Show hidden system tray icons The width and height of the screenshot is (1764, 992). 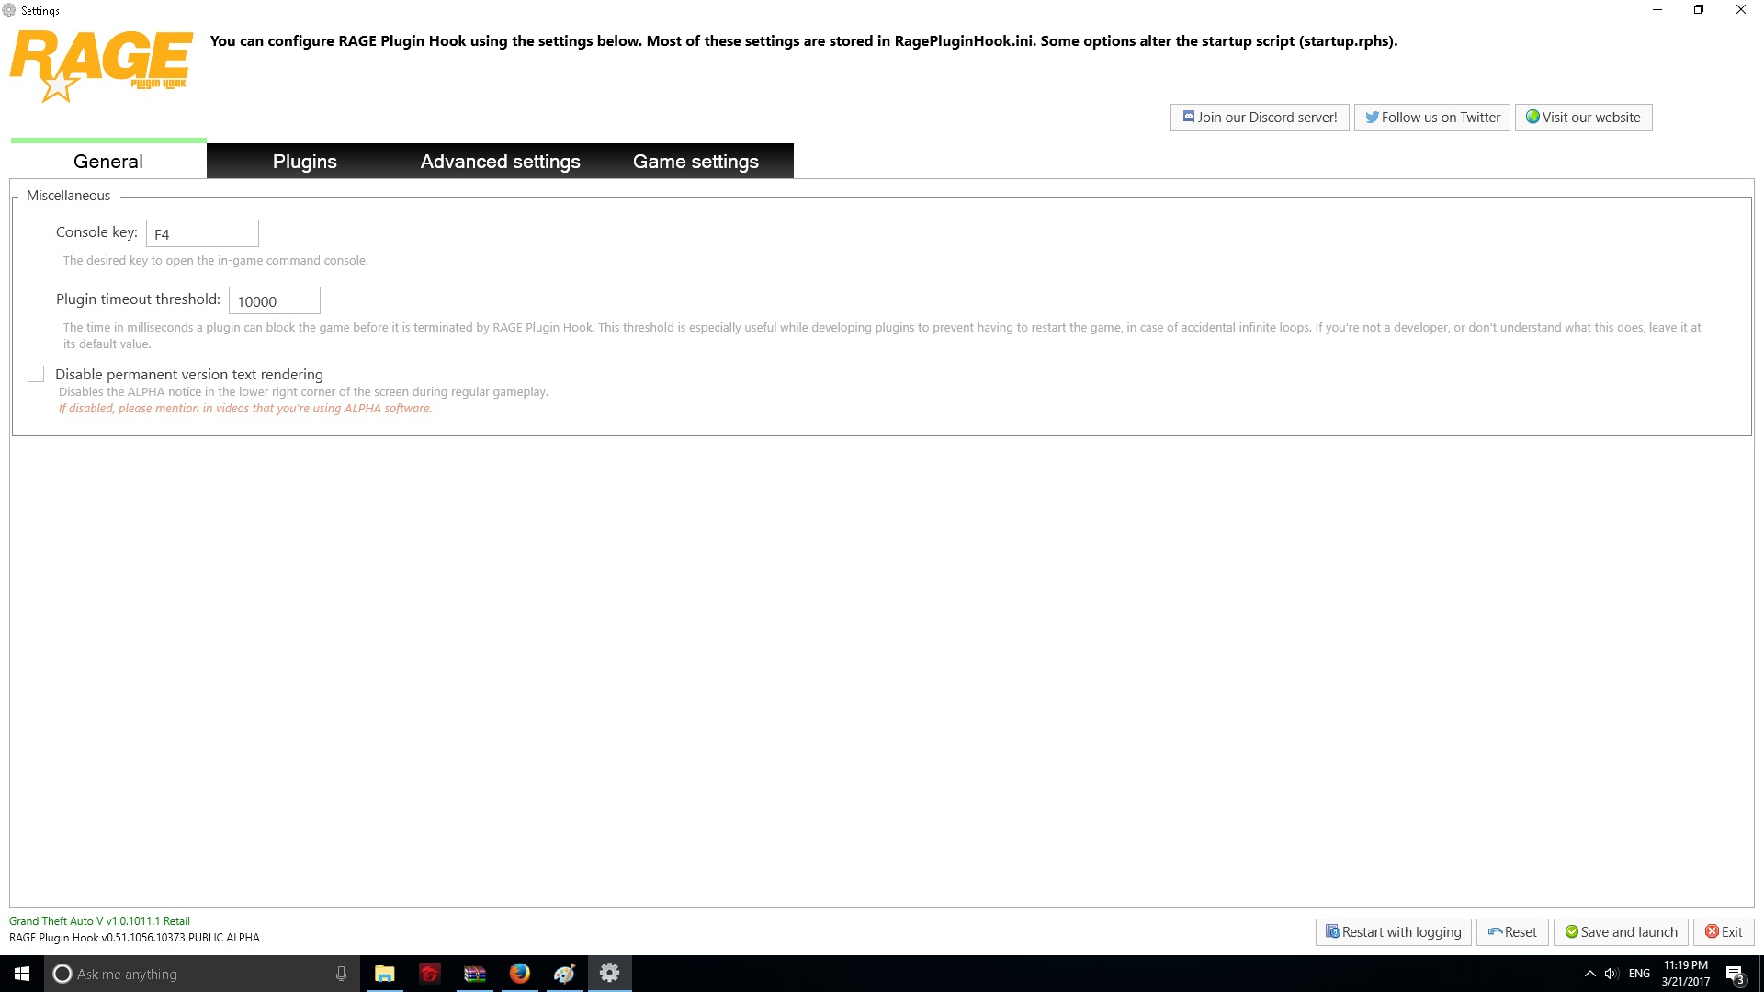[1589, 974]
